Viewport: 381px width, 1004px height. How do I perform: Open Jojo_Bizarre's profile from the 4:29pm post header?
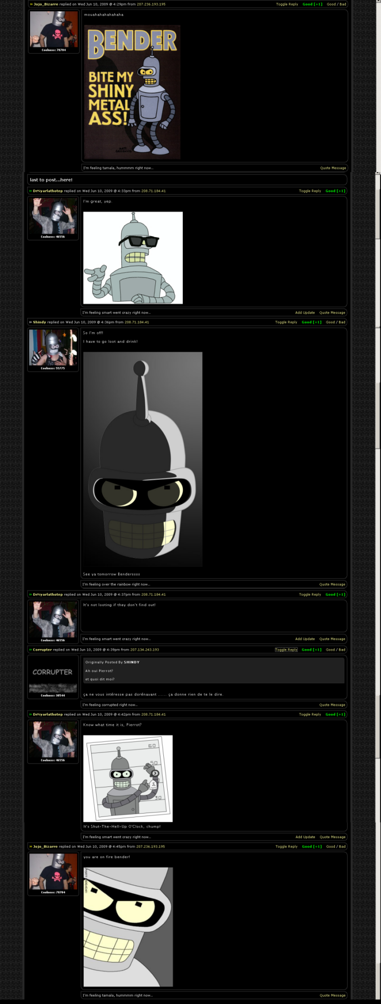tap(46, 4)
